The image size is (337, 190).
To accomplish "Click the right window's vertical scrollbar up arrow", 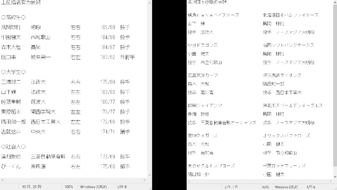I will coord(335,2).
